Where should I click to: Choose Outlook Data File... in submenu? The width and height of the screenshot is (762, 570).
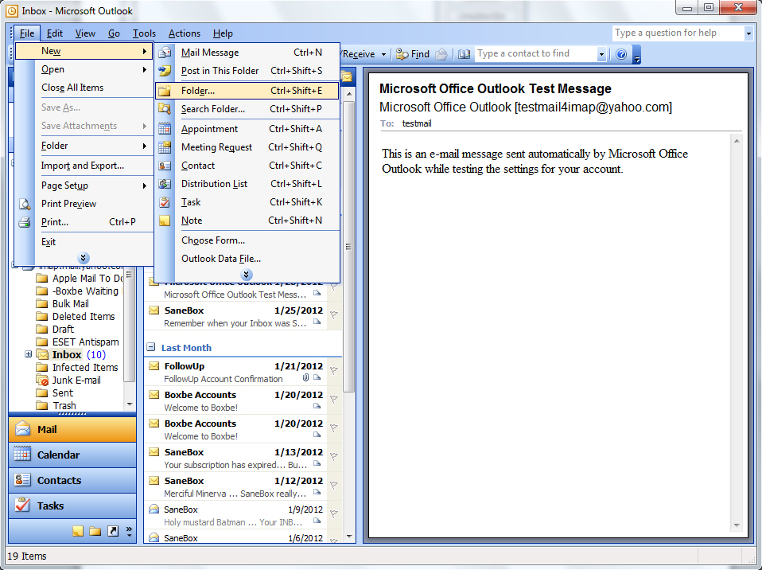pyautogui.click(x=247, y=259)
